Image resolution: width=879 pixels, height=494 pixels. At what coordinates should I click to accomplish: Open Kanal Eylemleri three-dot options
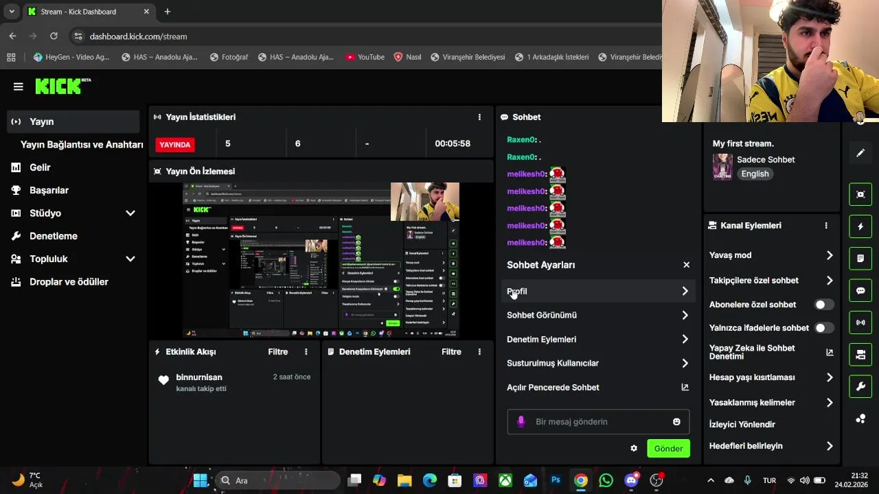point(826,226)
